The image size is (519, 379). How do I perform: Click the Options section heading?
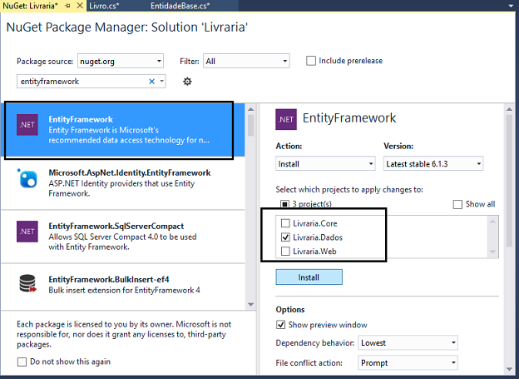[290, 309]
